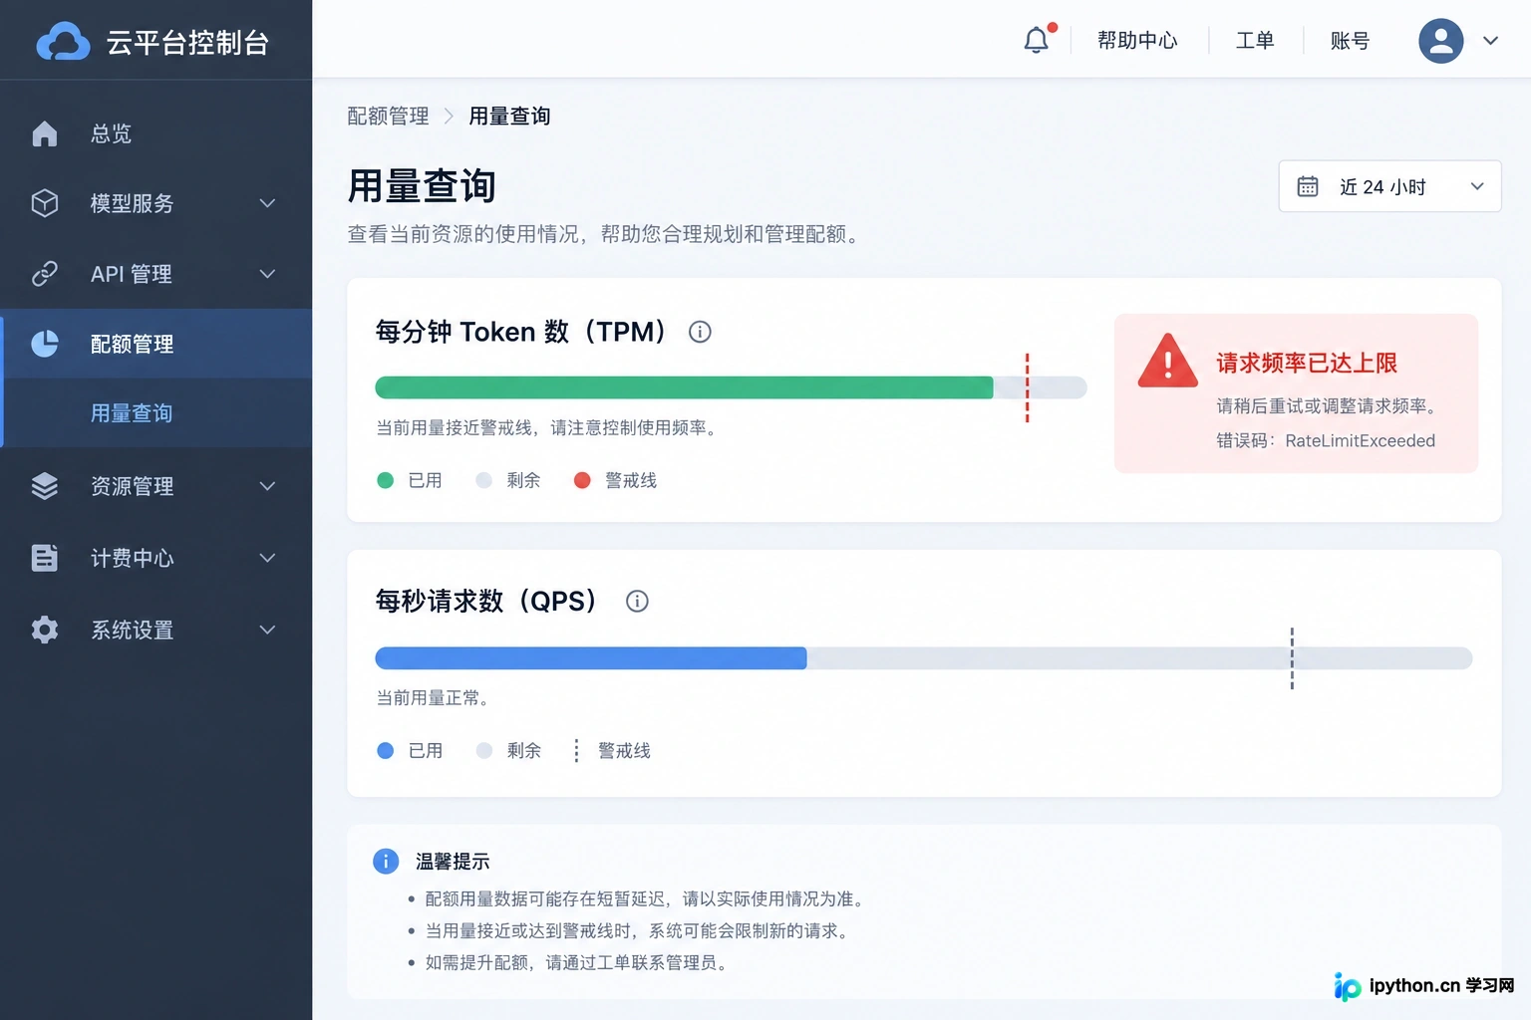
Task: Click the red warning triangle icon
Action: pyautogui.click(x=1167, y=361)
